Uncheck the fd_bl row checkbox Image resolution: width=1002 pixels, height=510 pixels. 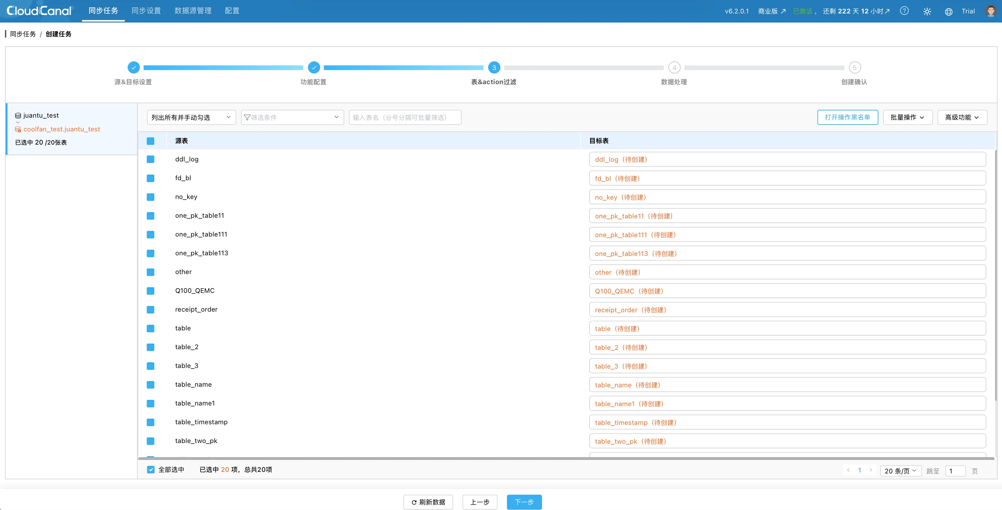click(x=151, y=178)
